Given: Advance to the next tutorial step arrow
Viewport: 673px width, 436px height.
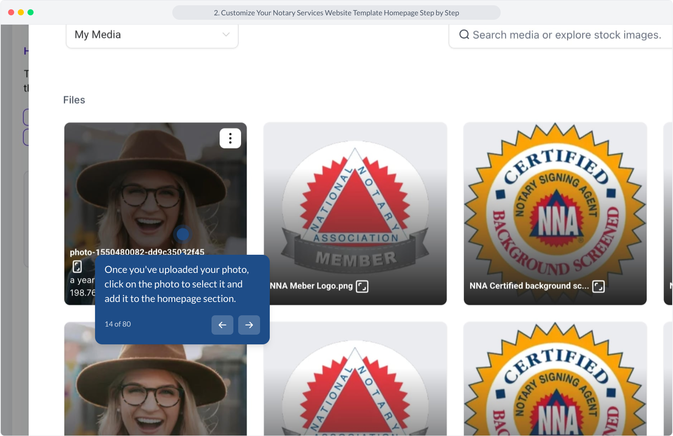Looking at the screenshot, I should tap(249, 325).
